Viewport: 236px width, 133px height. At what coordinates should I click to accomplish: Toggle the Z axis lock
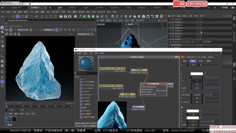point(51,16)
